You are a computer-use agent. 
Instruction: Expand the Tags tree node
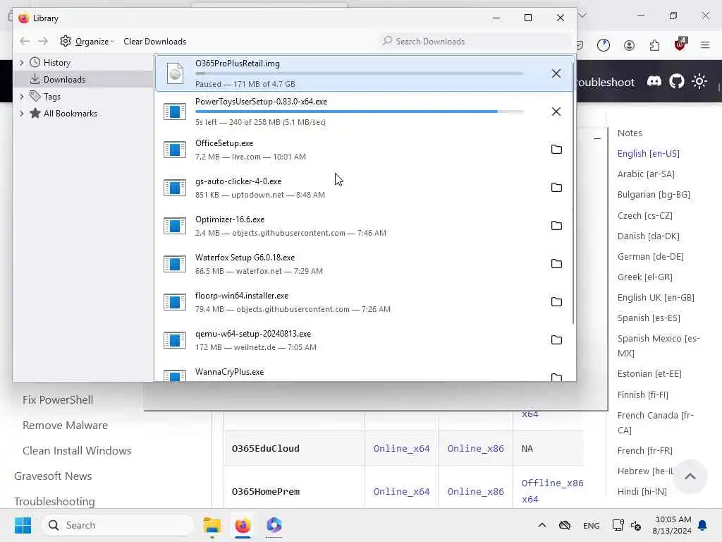click(21, 96)
